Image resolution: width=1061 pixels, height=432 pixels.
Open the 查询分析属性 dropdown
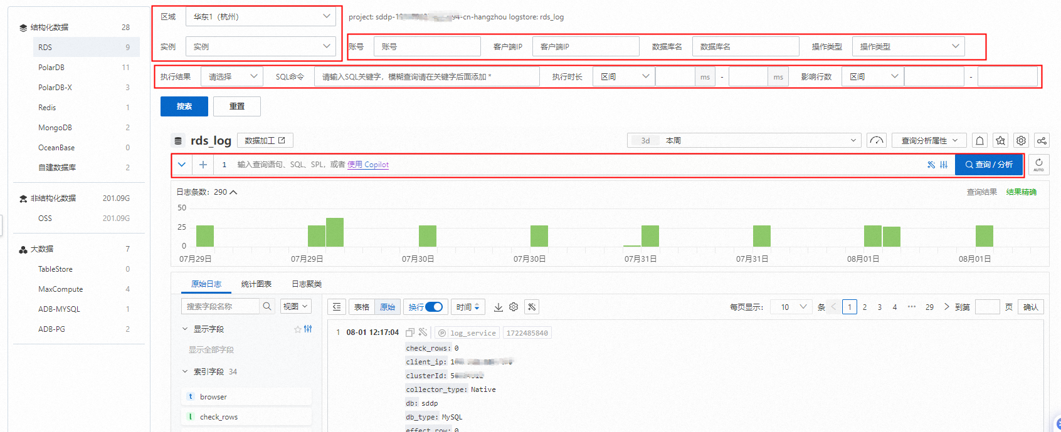[x=929, y=141]
